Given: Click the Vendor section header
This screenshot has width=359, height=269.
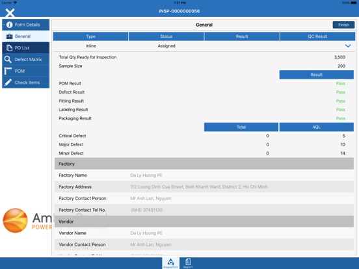Looking at the screenshot, I should (204, 222).
